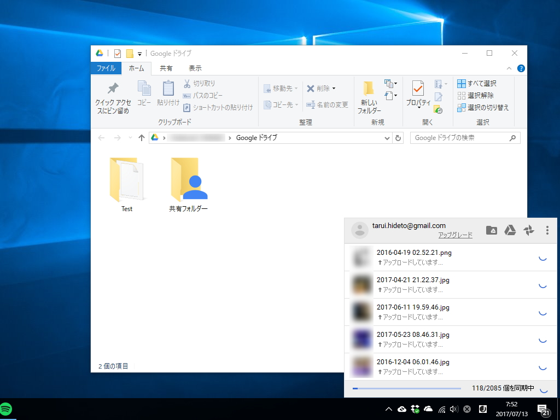Select すべて選択 to select all items

479,83
